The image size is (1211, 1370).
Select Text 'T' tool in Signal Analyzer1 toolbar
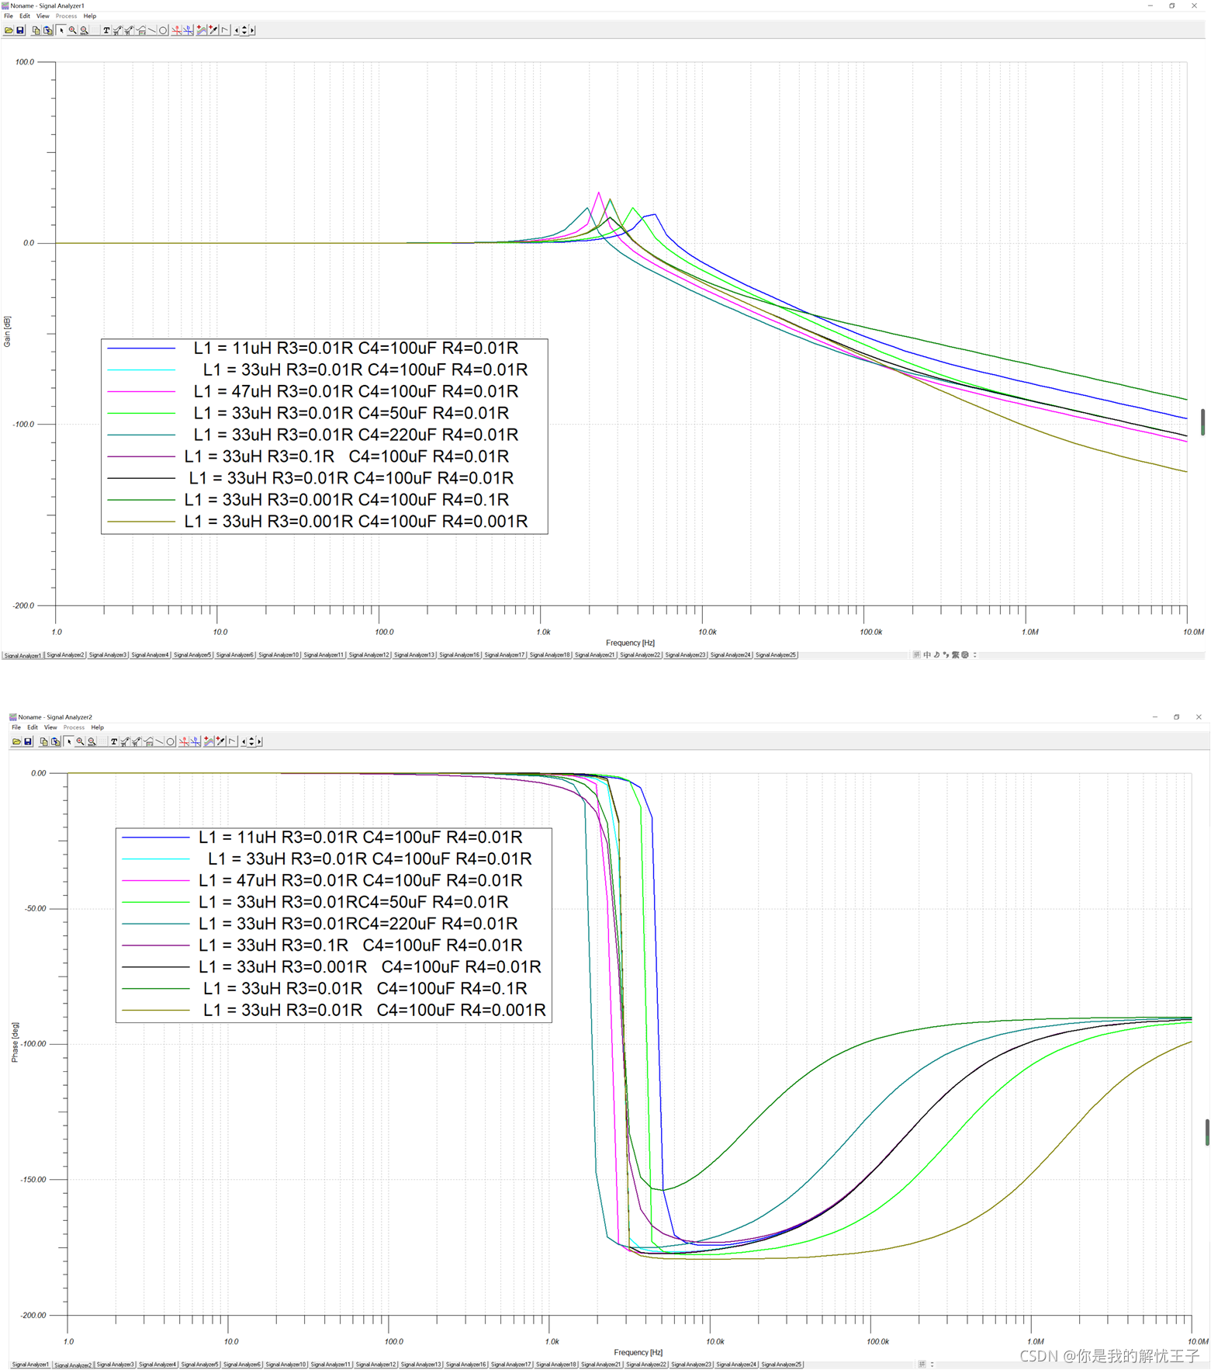(x=106, y=30)
